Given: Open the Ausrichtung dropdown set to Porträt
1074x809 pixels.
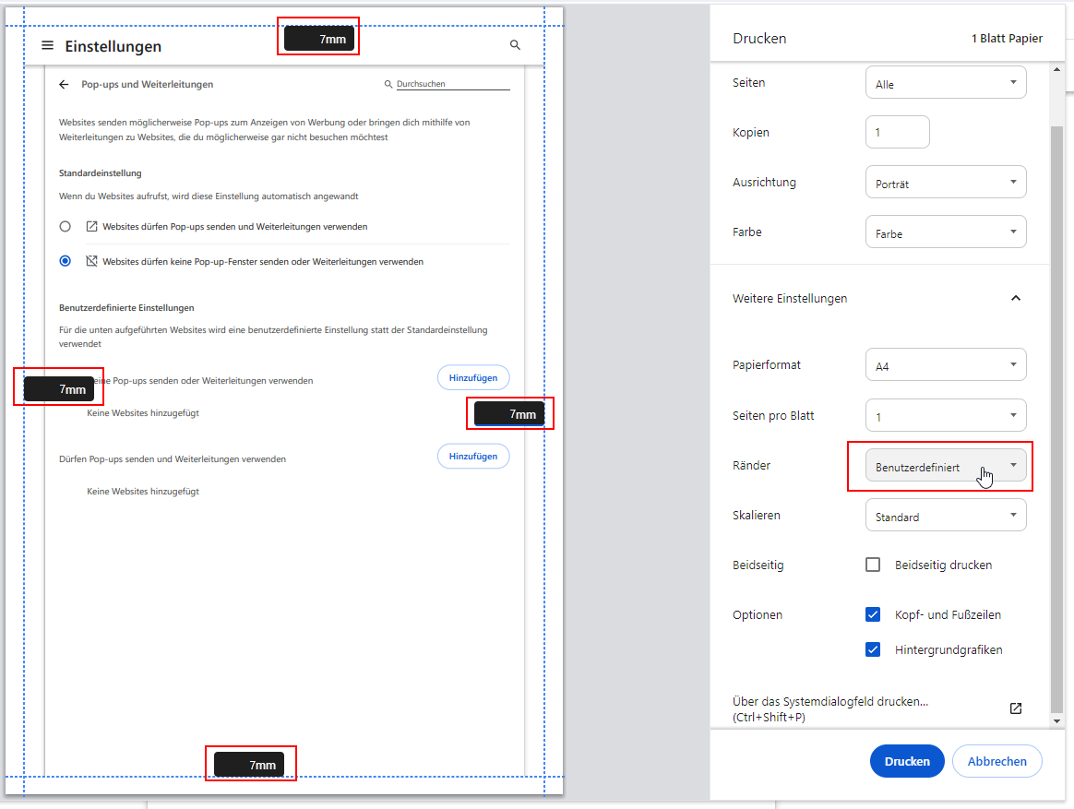Looking at the screenshot, I should [x=946, y=183].
